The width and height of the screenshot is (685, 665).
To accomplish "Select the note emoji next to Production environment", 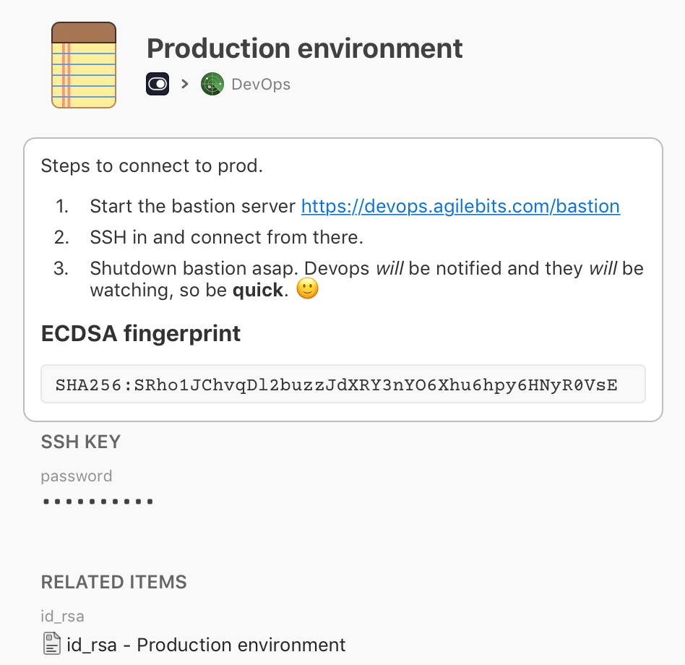I will [x=83, y=64].
